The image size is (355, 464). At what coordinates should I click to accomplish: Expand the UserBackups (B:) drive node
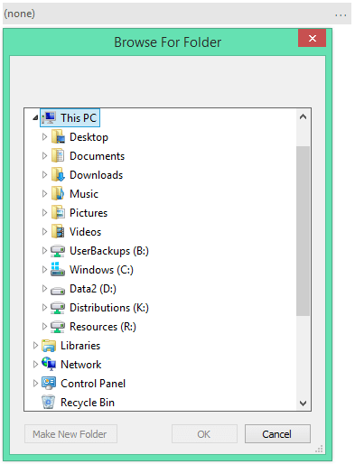coord(44,251)
